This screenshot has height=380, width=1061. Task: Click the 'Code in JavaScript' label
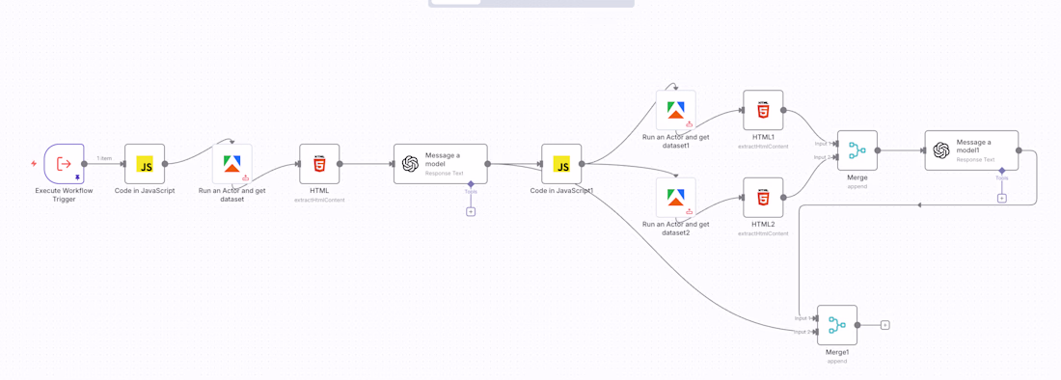click(x=145, y=191)
